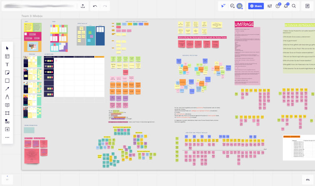Pick the Sticky note tool
Screen dimensions: 315x186
click(x=7, y=73)
